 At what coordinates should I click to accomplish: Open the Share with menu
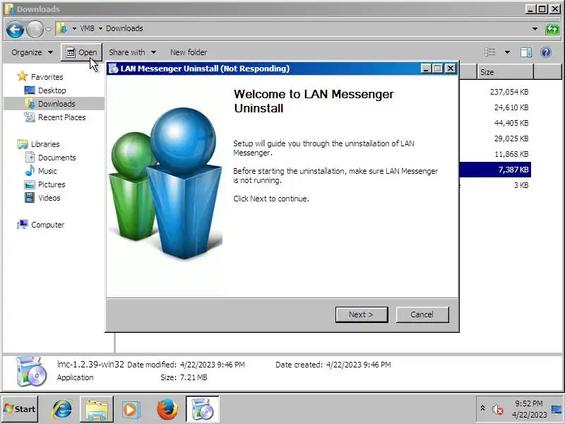pyautogui.click(x=132, y=52)
